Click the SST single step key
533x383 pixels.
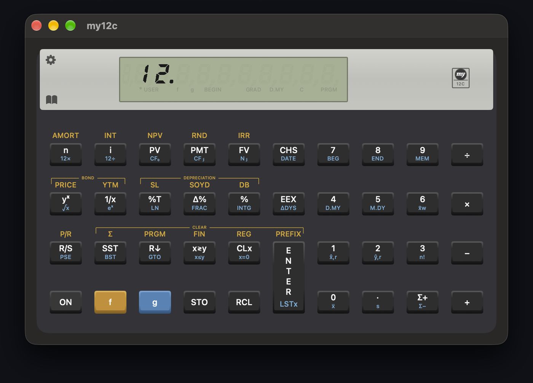110,253
